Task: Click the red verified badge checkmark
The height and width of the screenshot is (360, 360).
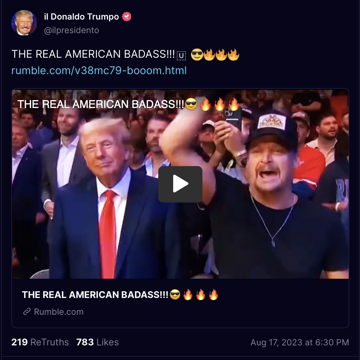Action: click(x=127, y=16)
